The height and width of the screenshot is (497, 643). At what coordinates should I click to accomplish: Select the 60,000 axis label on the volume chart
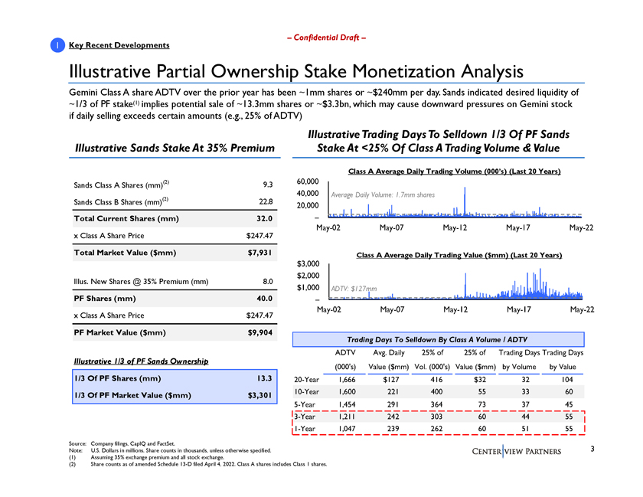308,181
